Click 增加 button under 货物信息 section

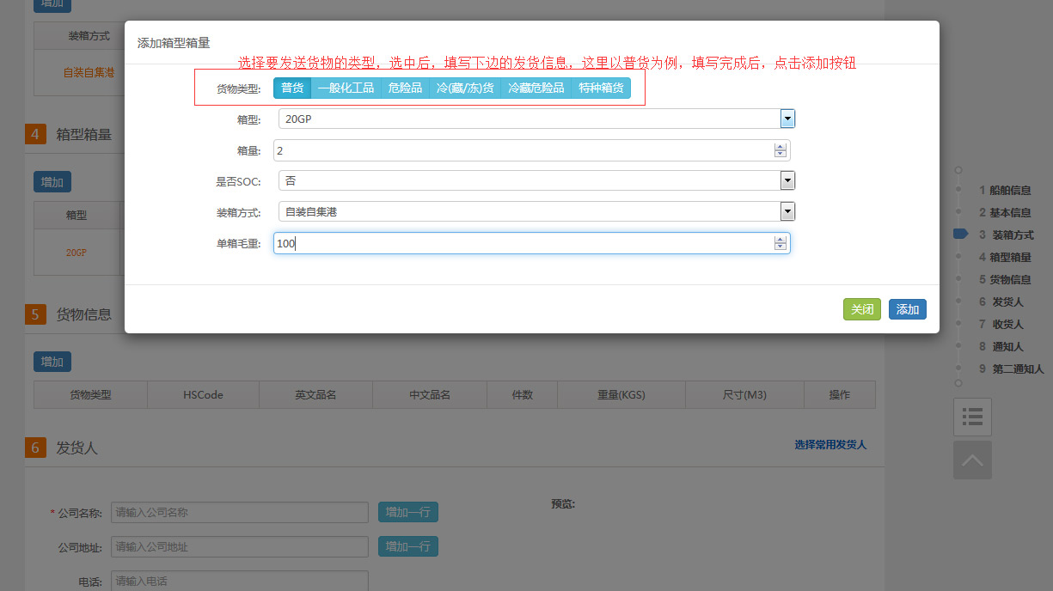point(52,362)
